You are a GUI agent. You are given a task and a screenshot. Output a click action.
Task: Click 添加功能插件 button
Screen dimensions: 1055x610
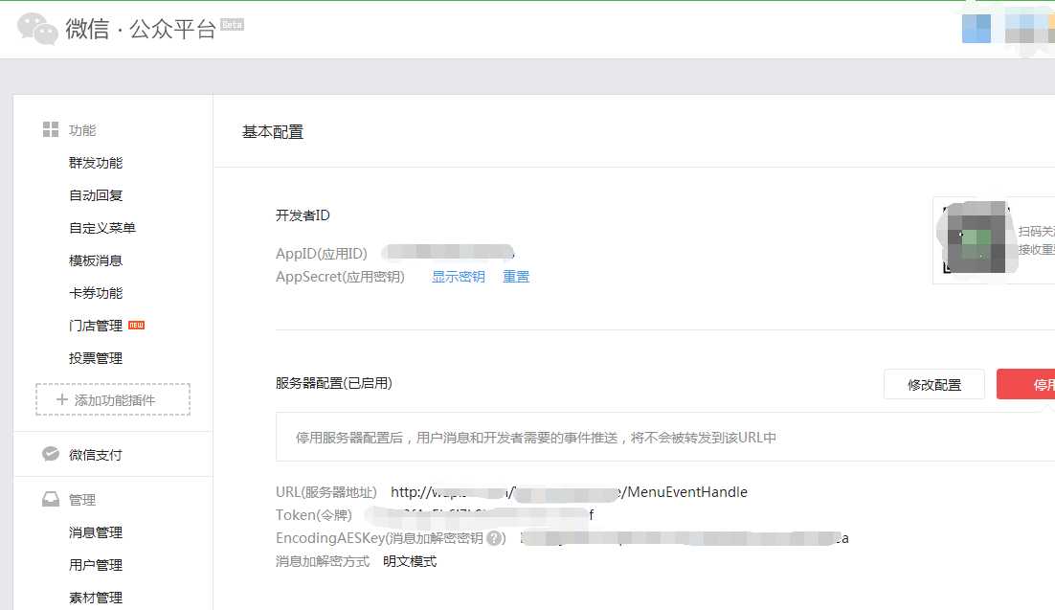coord(113,399)
